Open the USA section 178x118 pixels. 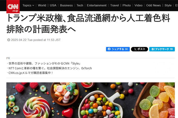pyautogui.click(x=53, y=5)
